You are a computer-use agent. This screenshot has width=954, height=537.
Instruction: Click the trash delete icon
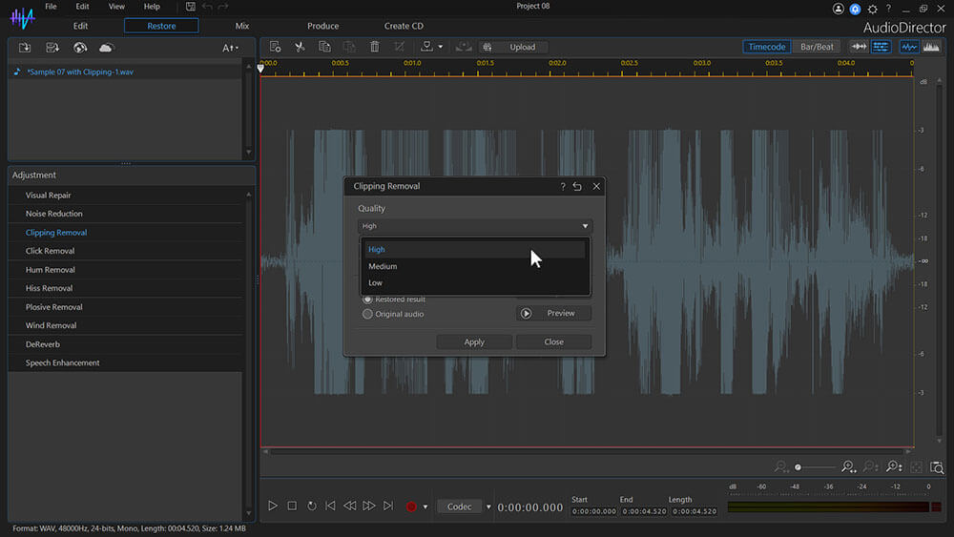[x=374, y=47]
